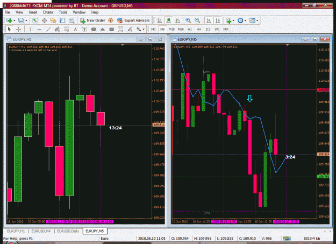Switch timeframe to M15
This screenshot has width=336, height=244.
click(x=171, y=29)
